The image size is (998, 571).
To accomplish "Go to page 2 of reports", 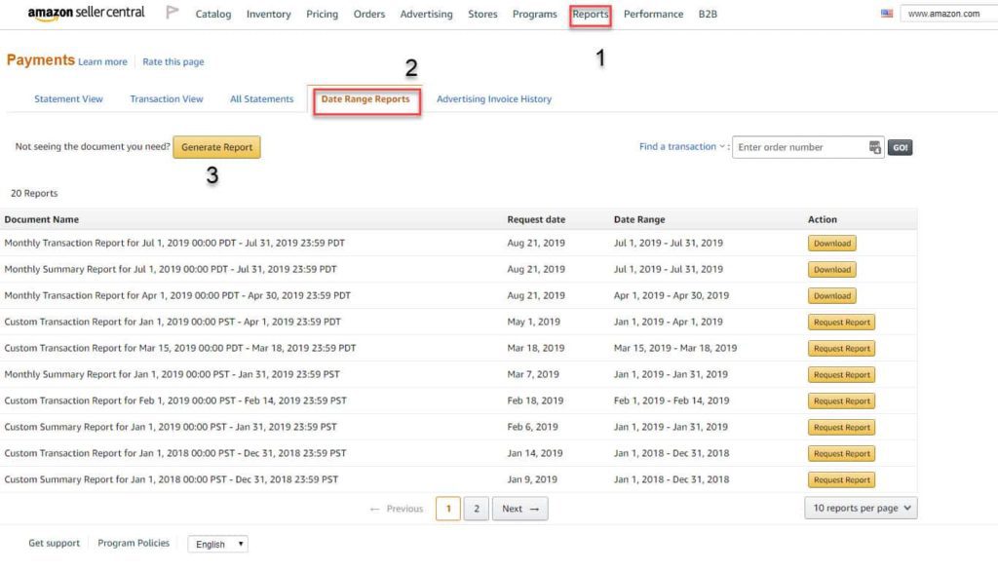I will pos(476,509).
